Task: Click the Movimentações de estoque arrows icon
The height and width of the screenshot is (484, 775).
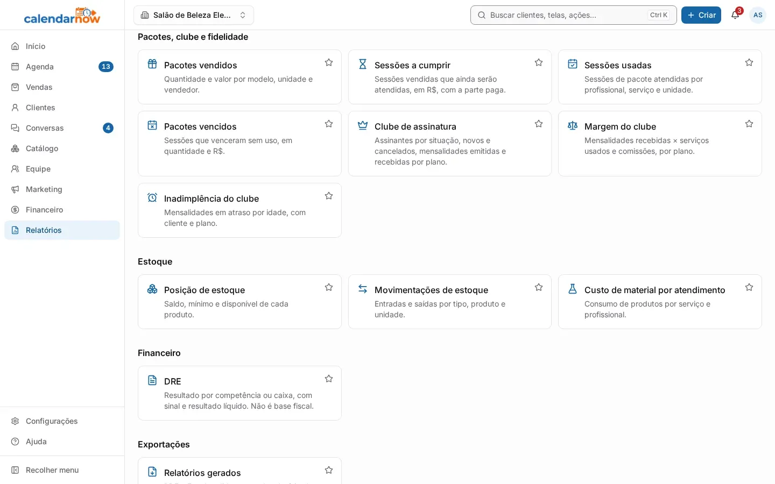Action: click(x=363, y=289)
